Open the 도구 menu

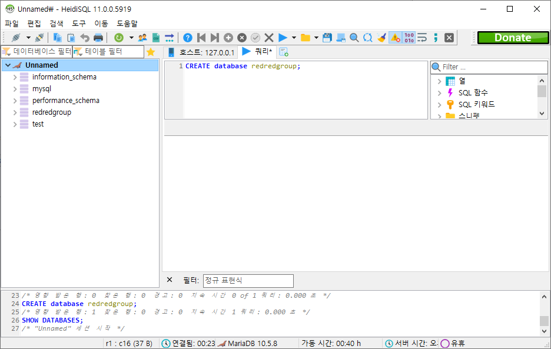pyautogui.click(x=79, y=24)
